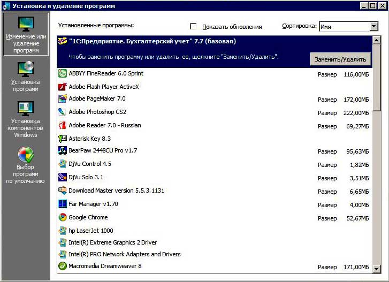Click the scrollbar down arrow
This screenshot has height=282, width=389.
(377, 269)
